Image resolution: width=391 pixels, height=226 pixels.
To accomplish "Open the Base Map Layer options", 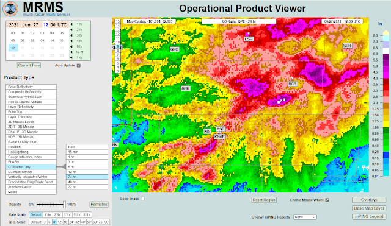I will tap(369, 208).
